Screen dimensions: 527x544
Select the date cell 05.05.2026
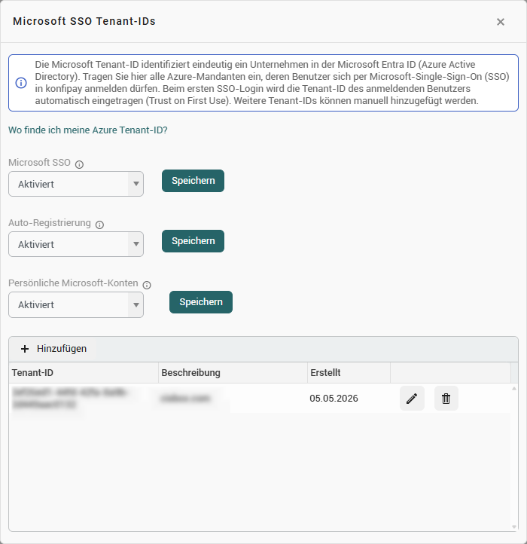334,399
